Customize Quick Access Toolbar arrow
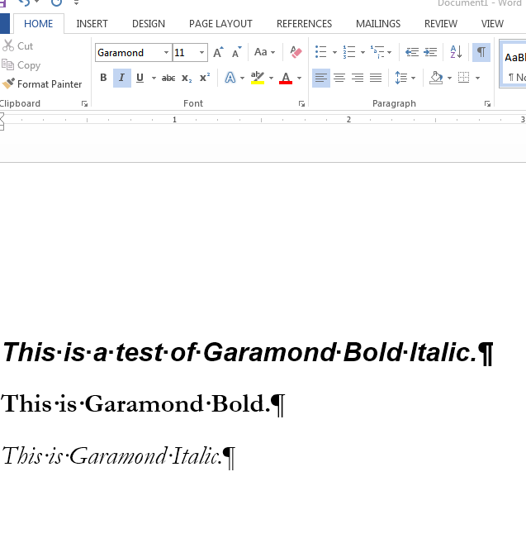This screenshot has height=548, width=526. 76,3
